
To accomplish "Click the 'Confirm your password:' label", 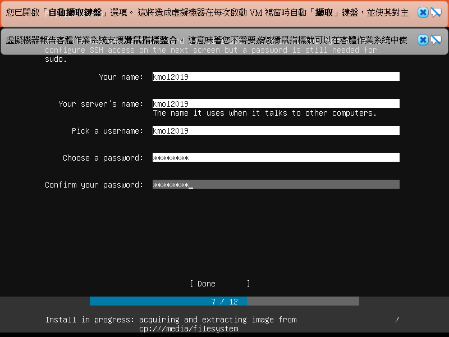I will click(94, 185).
